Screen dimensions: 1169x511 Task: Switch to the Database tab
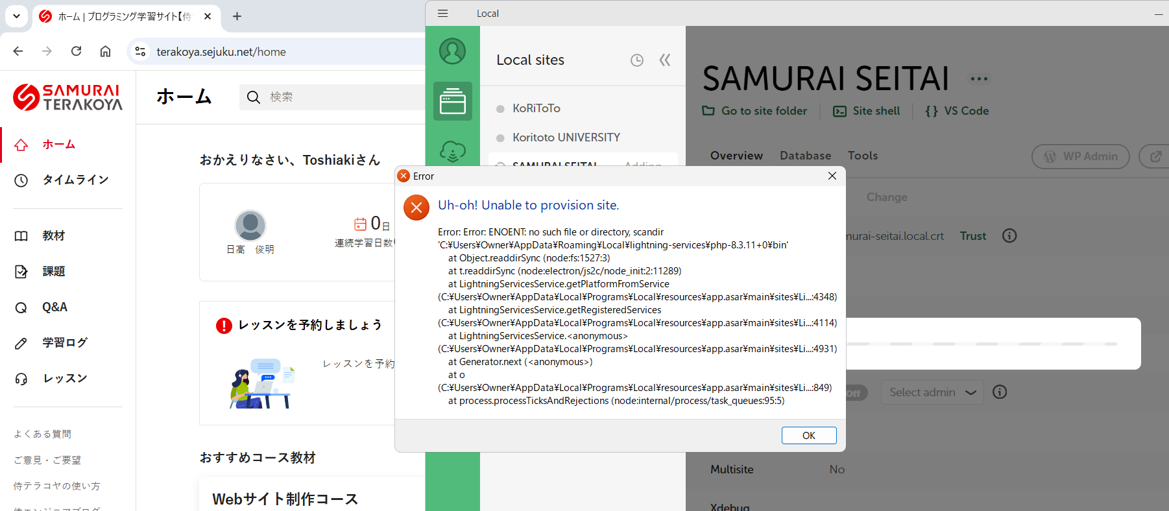tap(805, 156)
